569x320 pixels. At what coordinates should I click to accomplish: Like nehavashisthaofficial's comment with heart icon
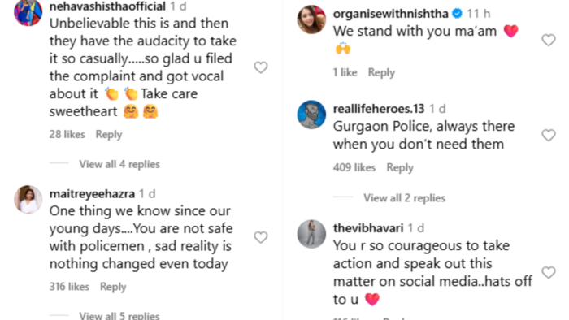261,67
